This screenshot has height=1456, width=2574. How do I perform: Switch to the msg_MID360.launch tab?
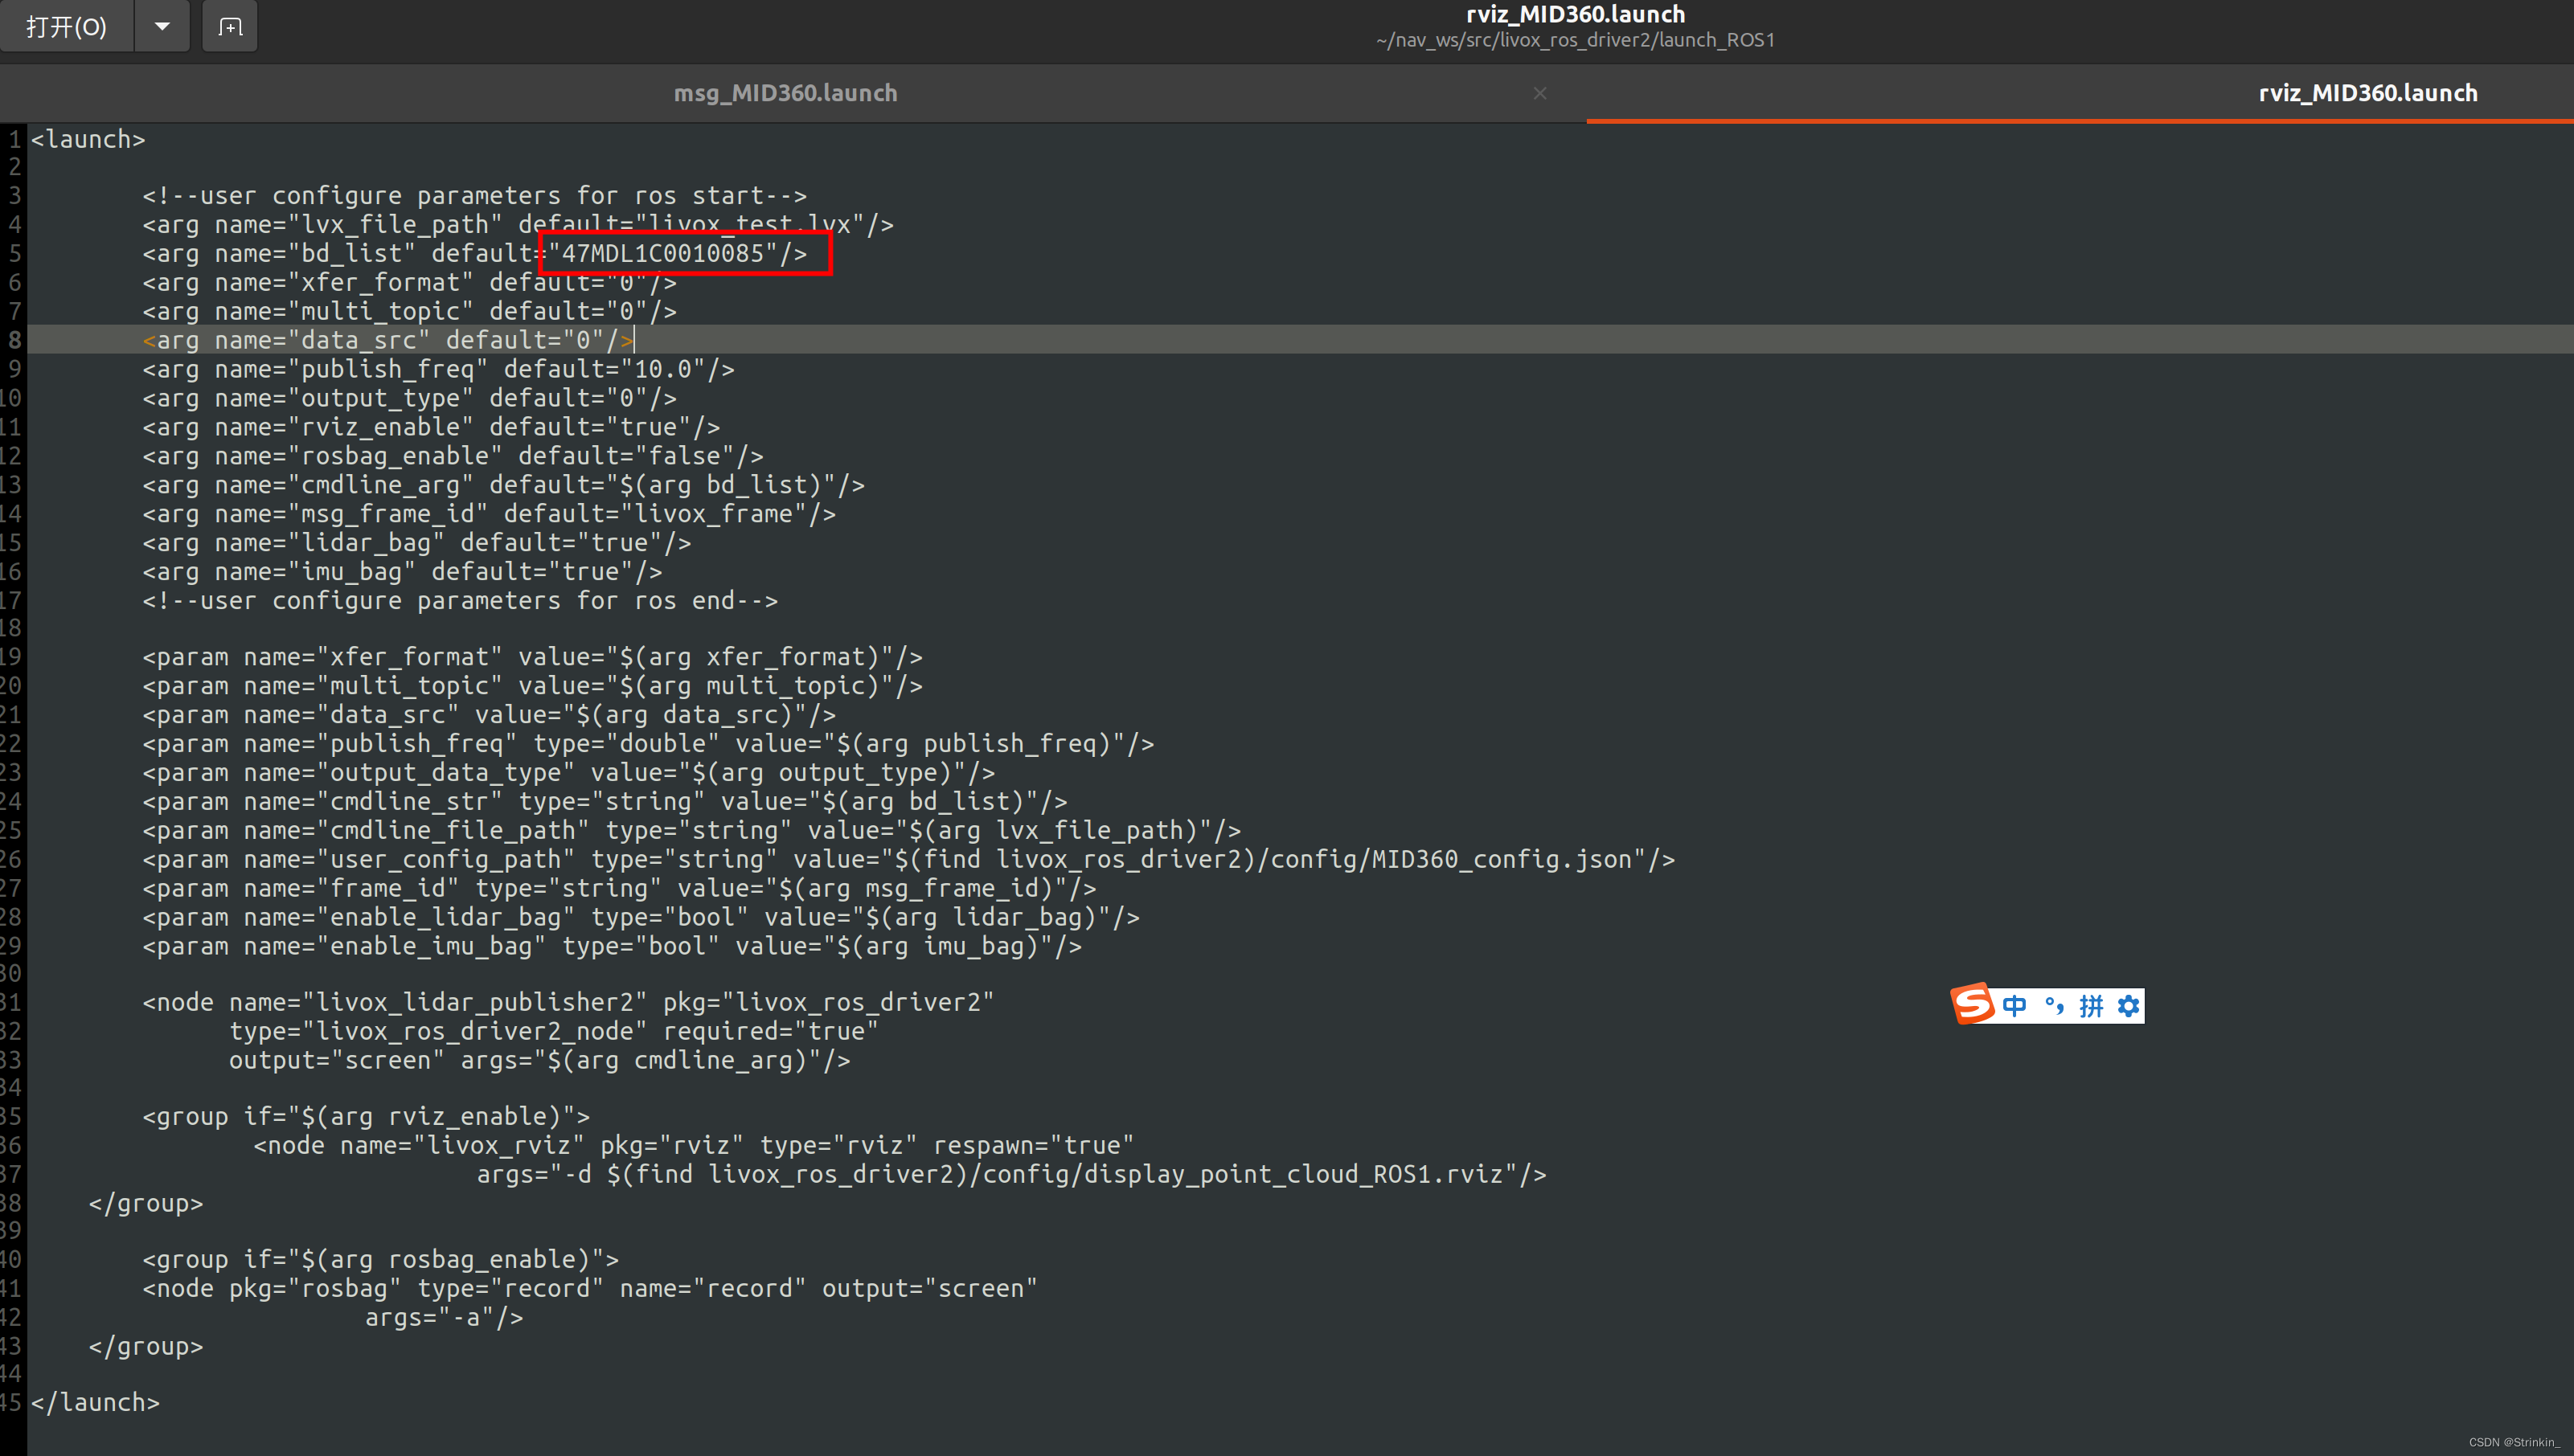tap(785, 93)
